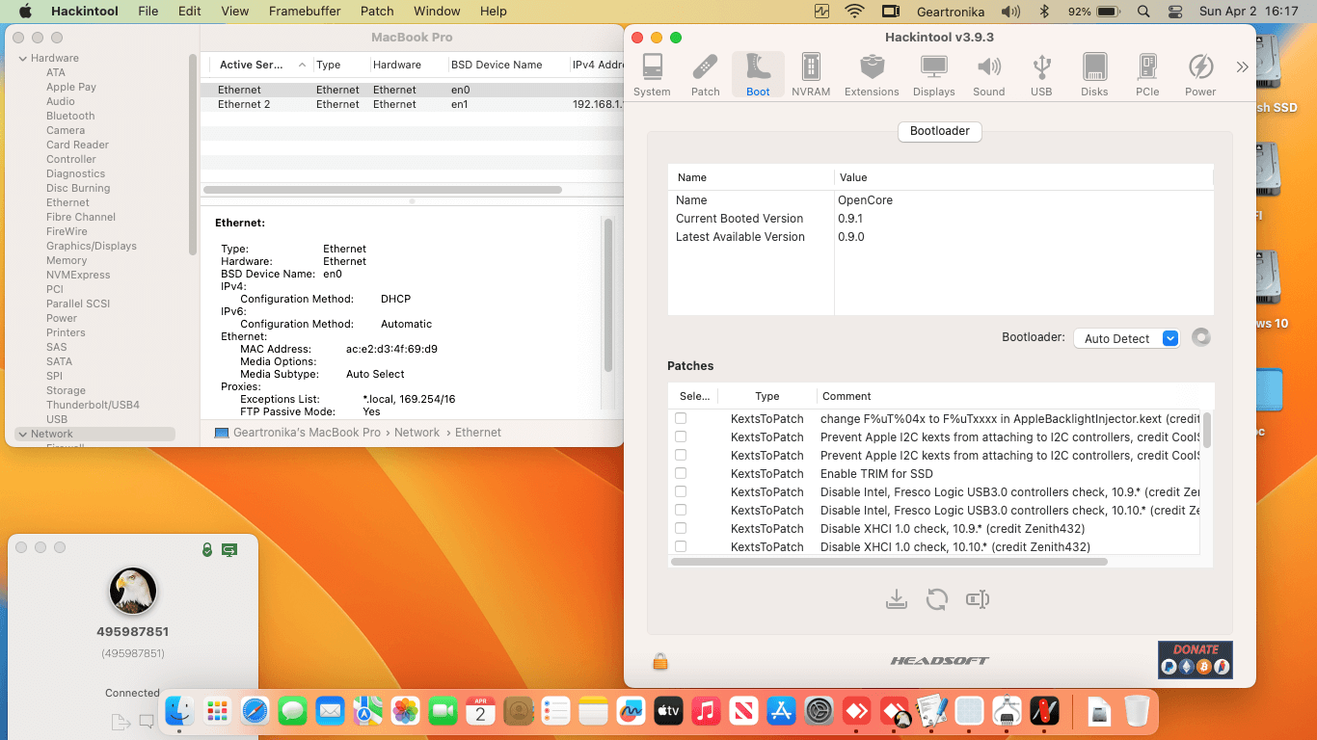Switch to the Displays toolbar section
Viewport: 1317px width, 740px height.
pyautogui.click(x=933, y=75)
